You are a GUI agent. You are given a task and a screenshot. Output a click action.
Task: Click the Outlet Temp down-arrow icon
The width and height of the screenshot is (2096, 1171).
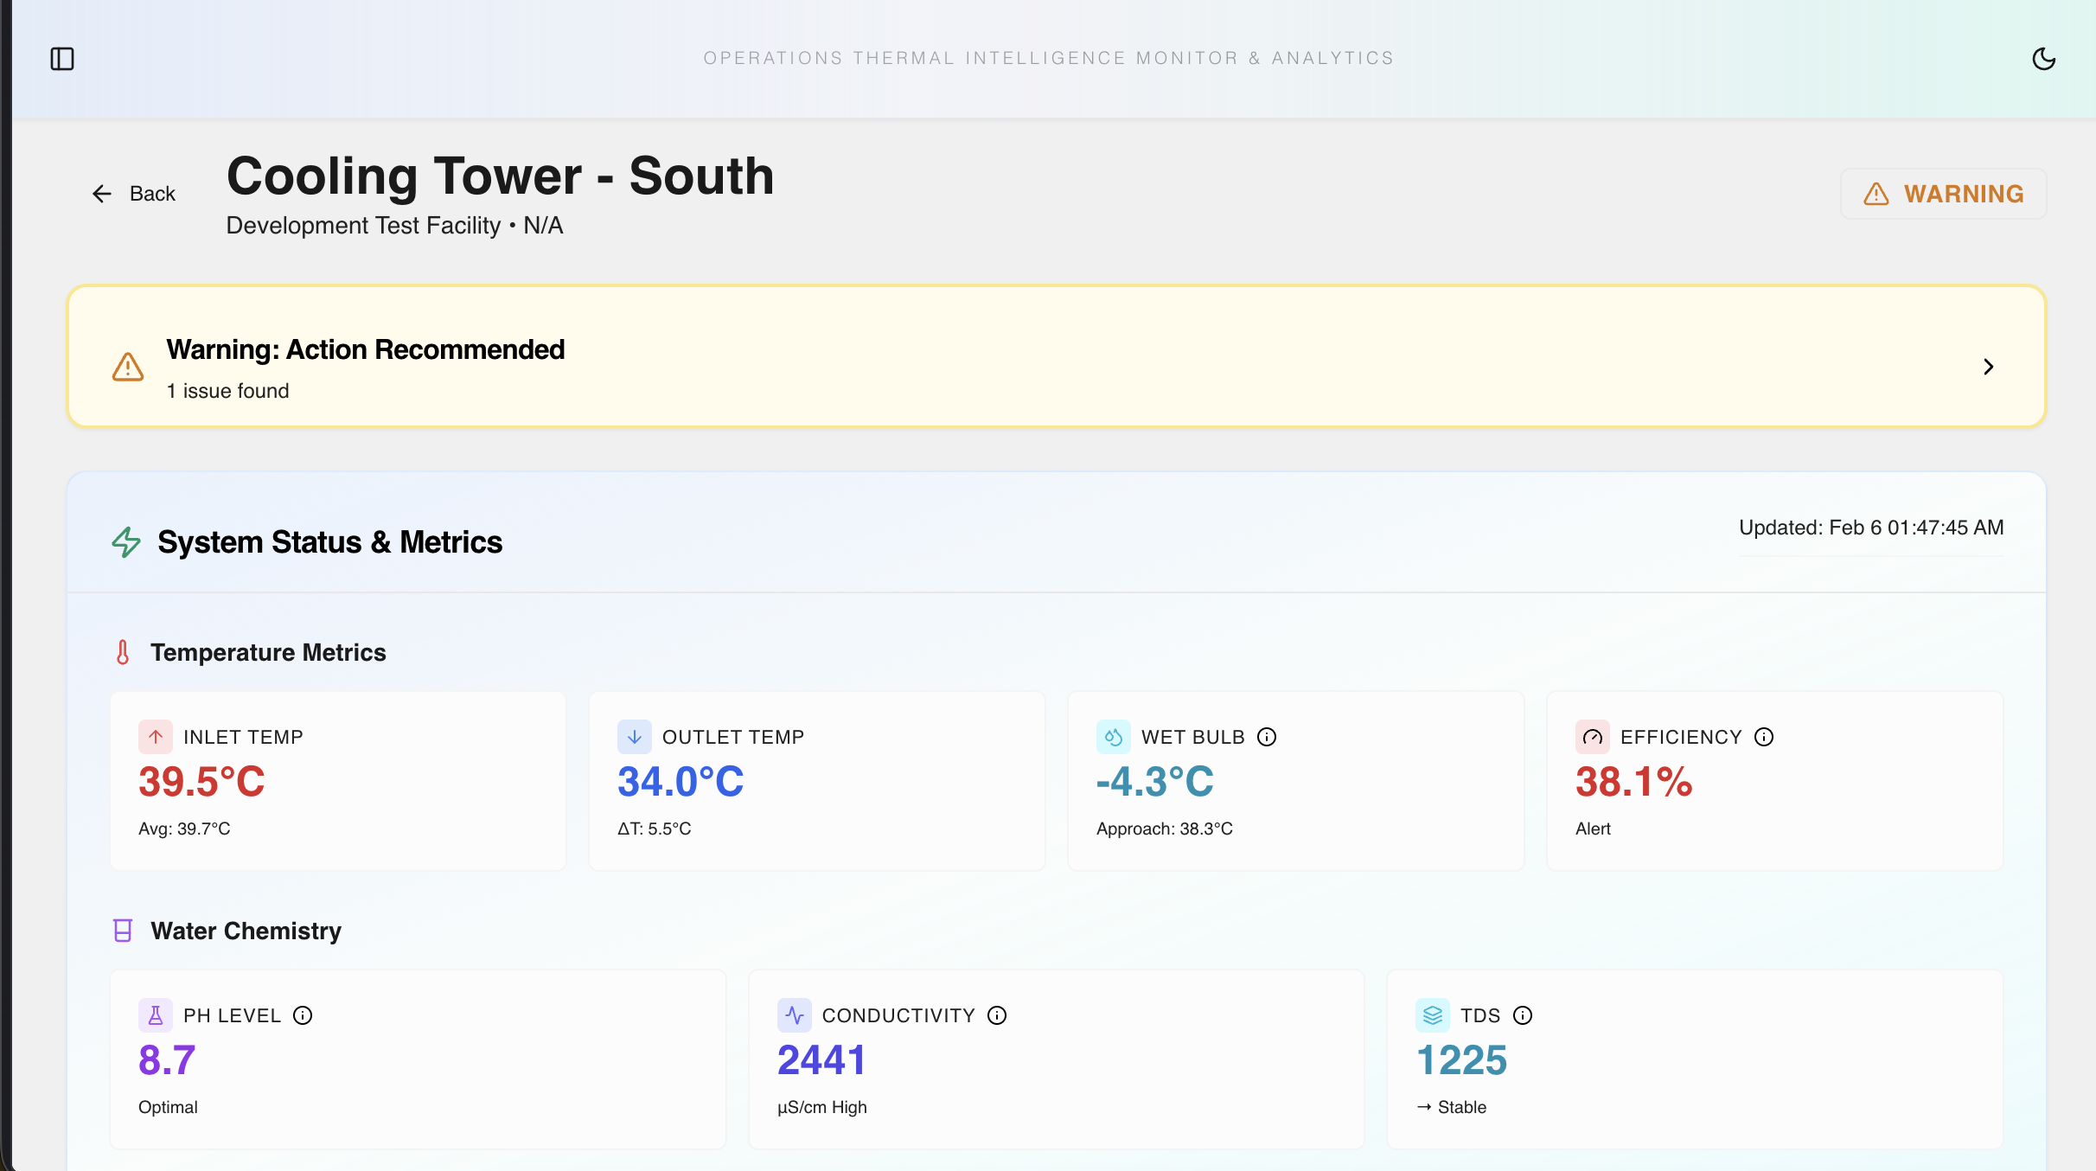(635, 737)
